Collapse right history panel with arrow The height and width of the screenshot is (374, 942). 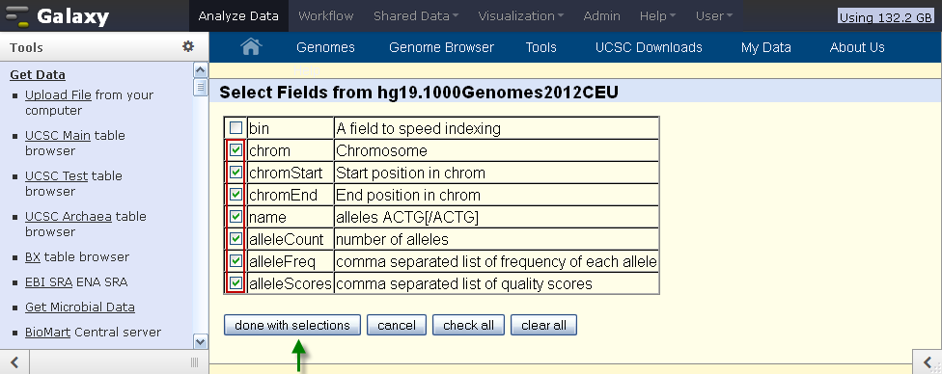pos(928,362)
